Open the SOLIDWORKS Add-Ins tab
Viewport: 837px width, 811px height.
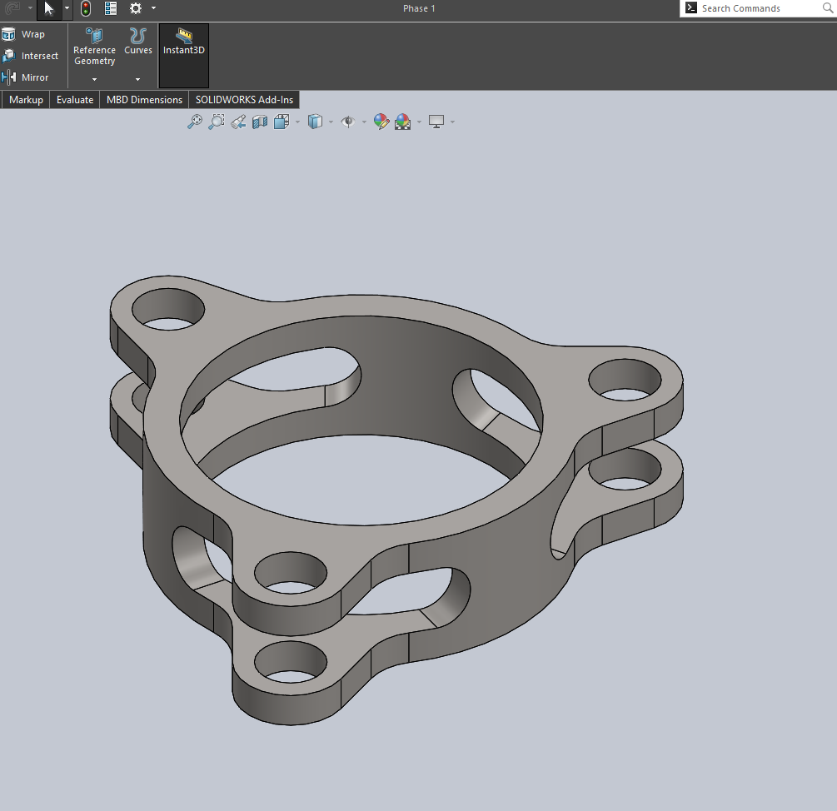(x=244, y=99)
